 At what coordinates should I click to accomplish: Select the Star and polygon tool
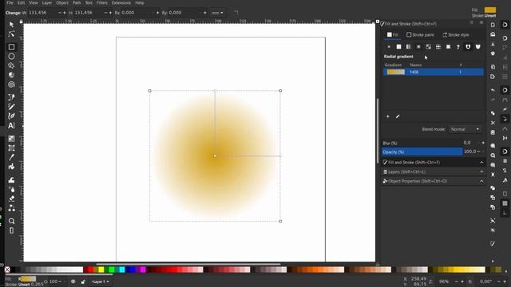(11, 65)
